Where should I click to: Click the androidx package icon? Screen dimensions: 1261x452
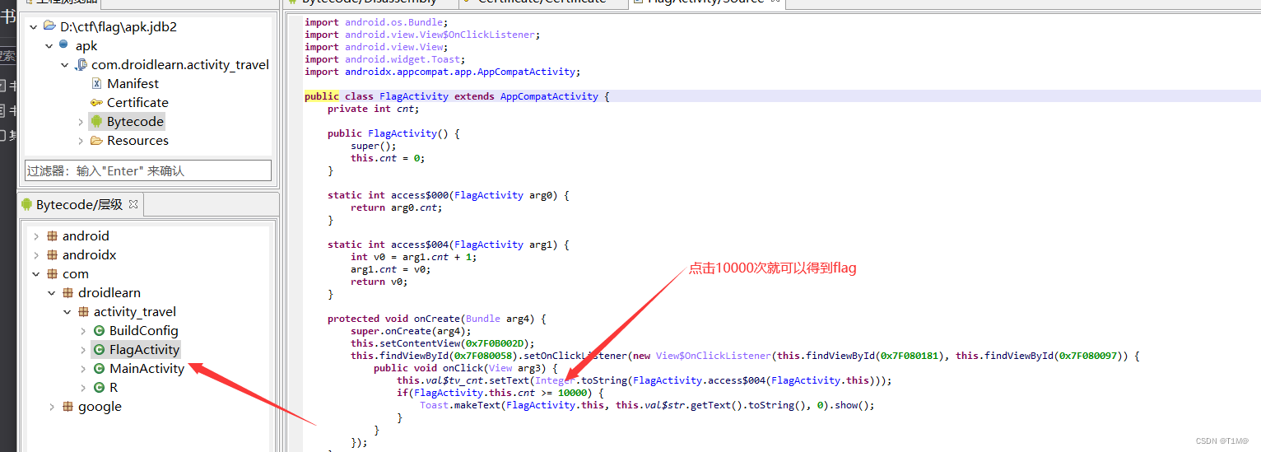click(53, 254)
